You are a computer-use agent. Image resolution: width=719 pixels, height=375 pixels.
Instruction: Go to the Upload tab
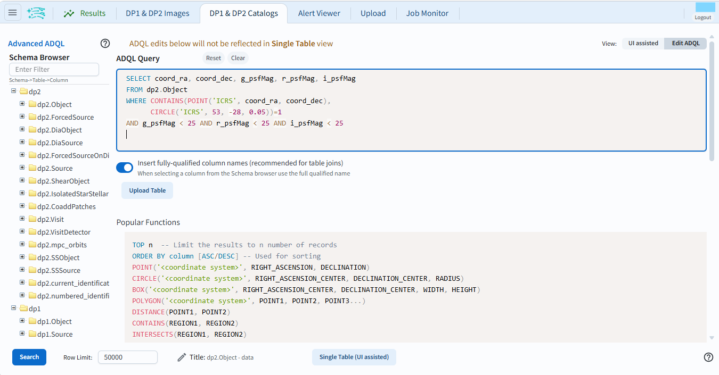pyautogui.click(x=373, y=13)
